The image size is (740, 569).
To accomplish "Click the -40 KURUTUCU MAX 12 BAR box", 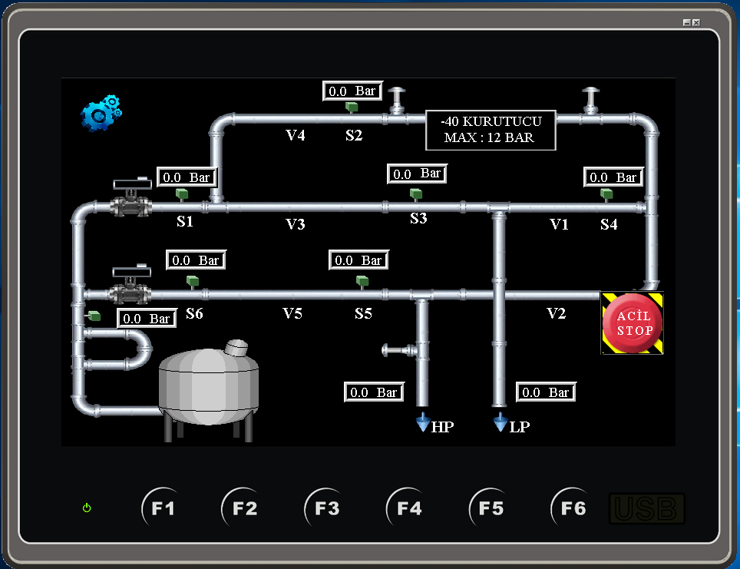I will click(491, 131).
